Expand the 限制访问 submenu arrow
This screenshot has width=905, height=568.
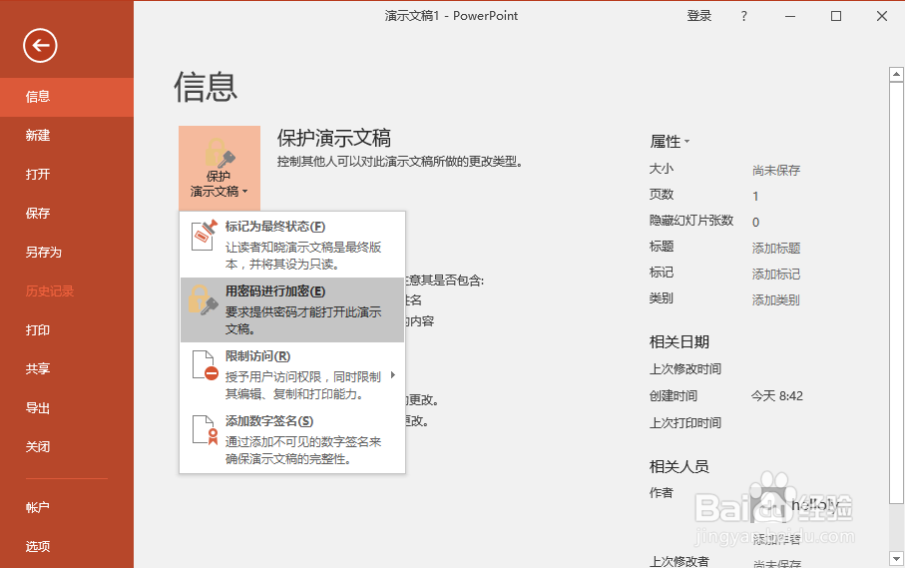click(x=393, y=375)
